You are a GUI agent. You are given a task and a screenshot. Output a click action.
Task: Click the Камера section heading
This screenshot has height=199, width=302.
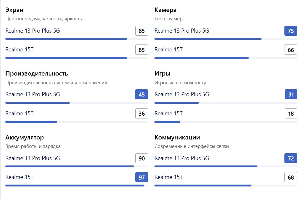pos(165,10)
